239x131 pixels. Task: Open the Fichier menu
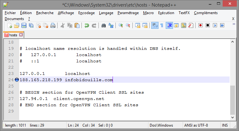[10, 13]
